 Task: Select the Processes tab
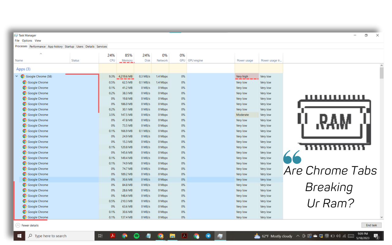click(x=21, y=46)
